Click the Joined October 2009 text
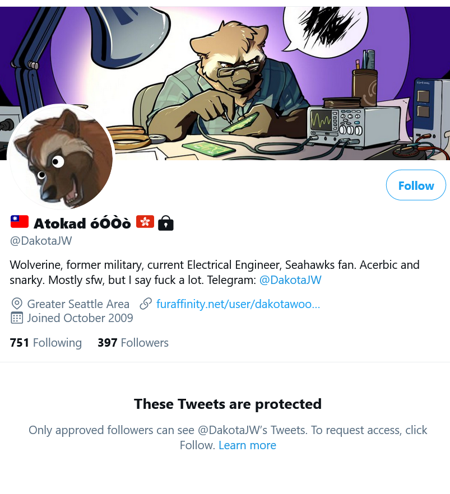This screenshot has height=494, width=450. pyautogui.click(x=80, y=318)
